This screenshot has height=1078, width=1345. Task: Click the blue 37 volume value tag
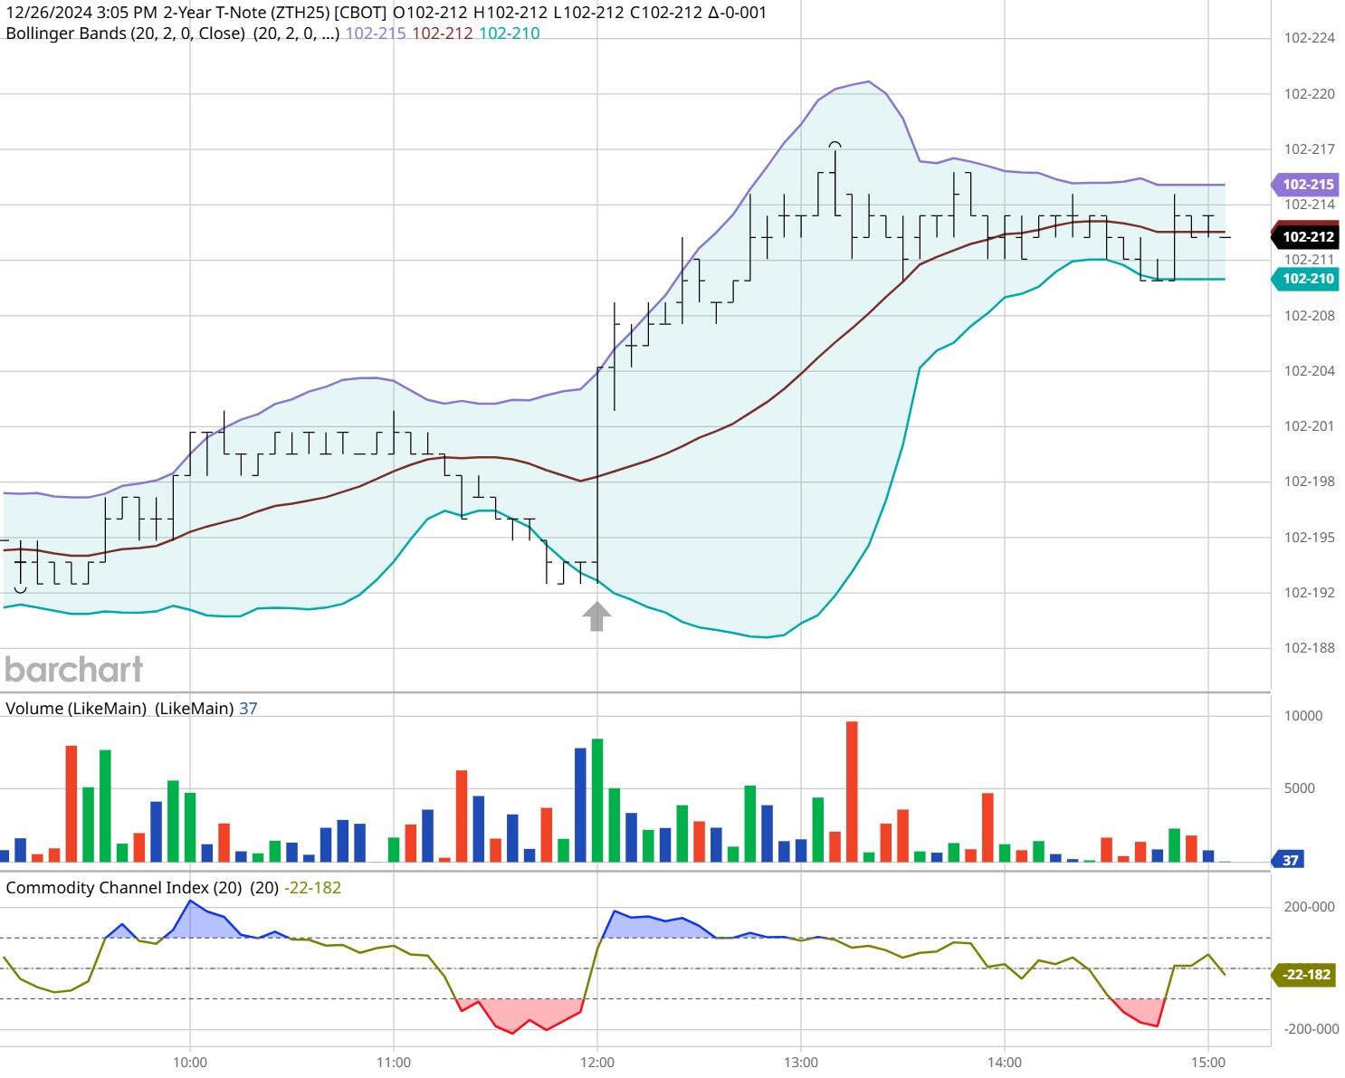tap(1290, 860)
